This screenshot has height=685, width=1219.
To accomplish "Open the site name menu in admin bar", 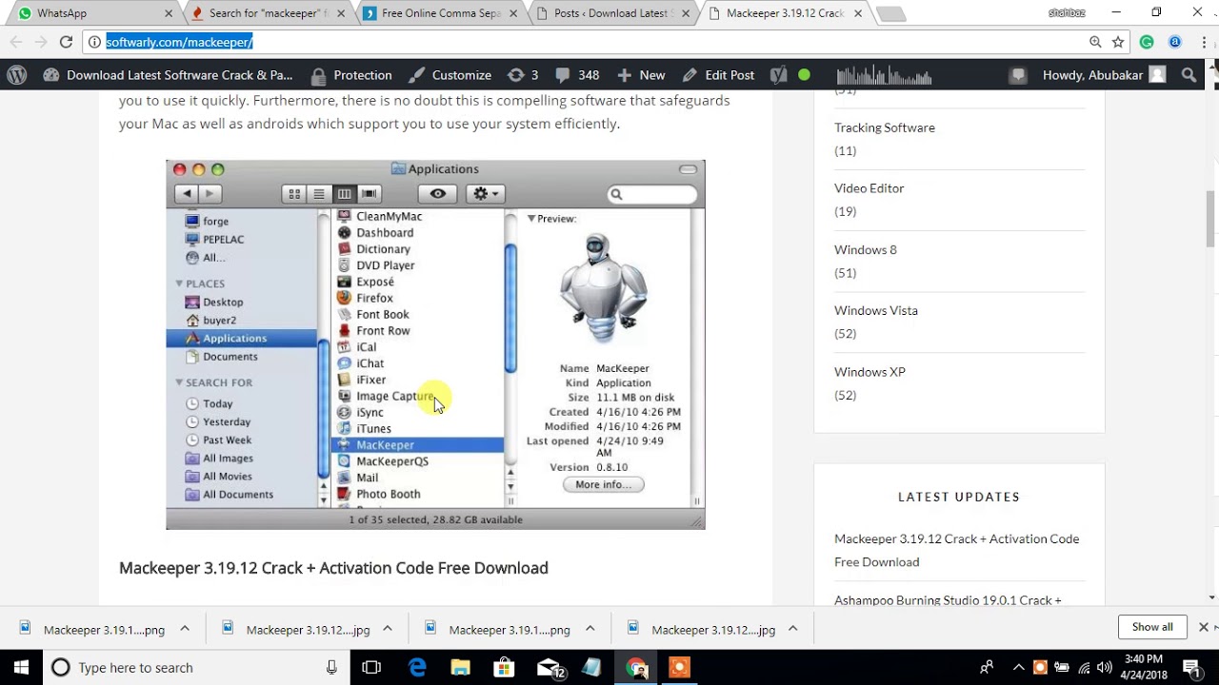I will coord(168,75).
